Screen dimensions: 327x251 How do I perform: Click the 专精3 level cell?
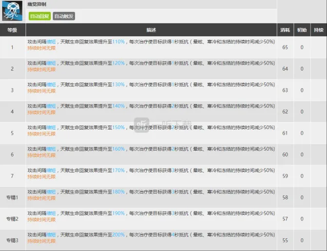click(12, 240)
